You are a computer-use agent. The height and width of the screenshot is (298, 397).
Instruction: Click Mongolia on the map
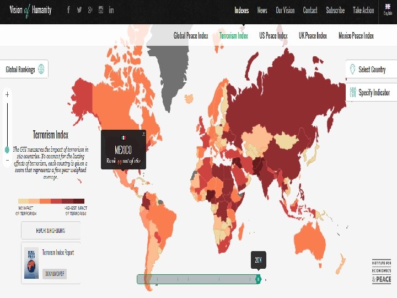click(286, 140)
